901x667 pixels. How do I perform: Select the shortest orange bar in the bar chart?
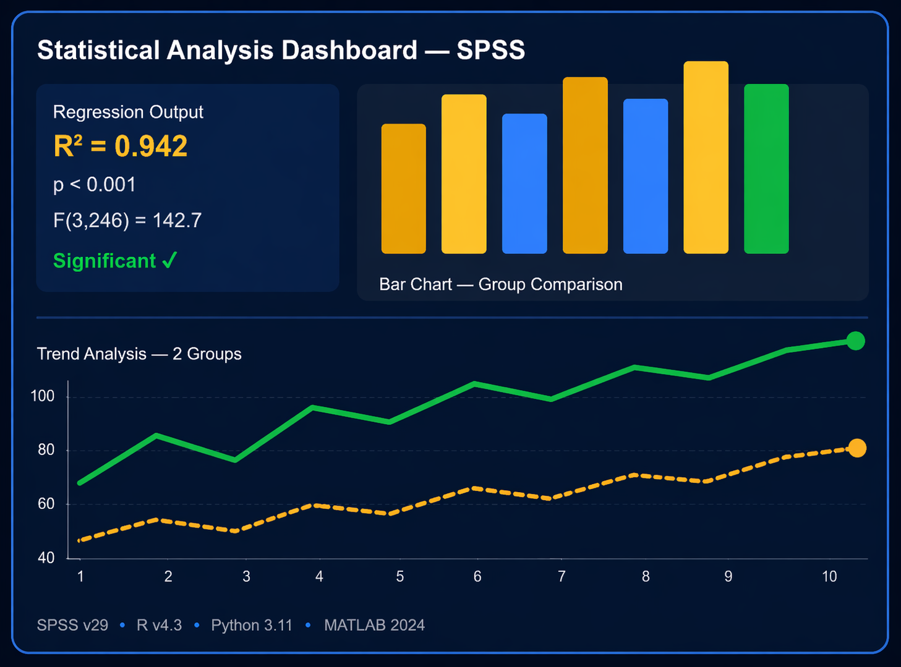(404, 189)
